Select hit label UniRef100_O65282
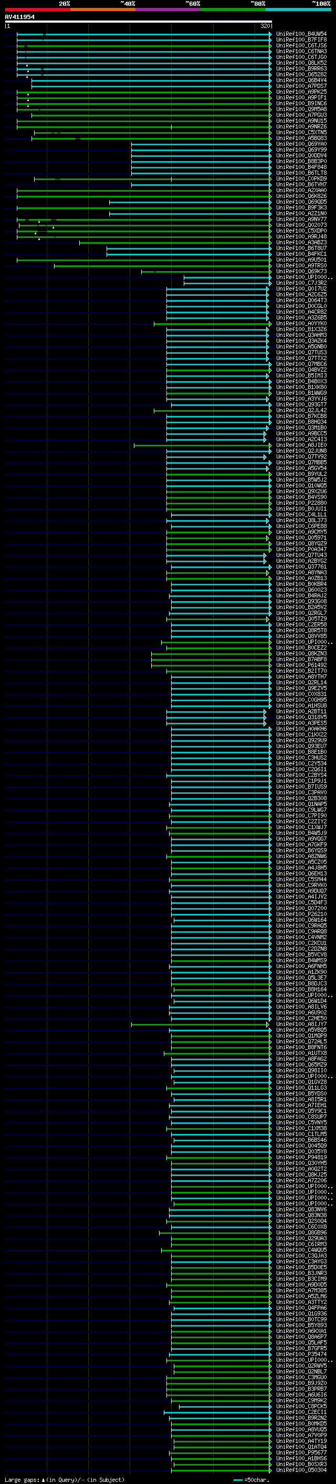 point(301,74)
